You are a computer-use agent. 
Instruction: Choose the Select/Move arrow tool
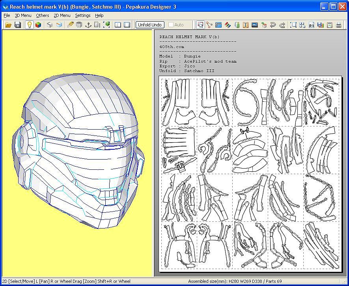(x=200, y=25)
